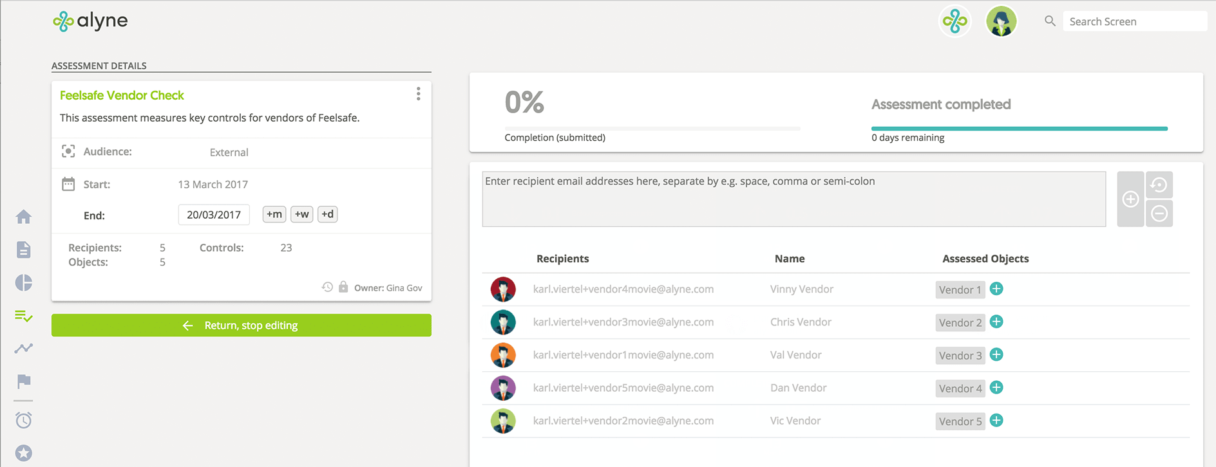Click the recipient email addresses text area
Screen dimensions: 1216x467
point(794,199)
